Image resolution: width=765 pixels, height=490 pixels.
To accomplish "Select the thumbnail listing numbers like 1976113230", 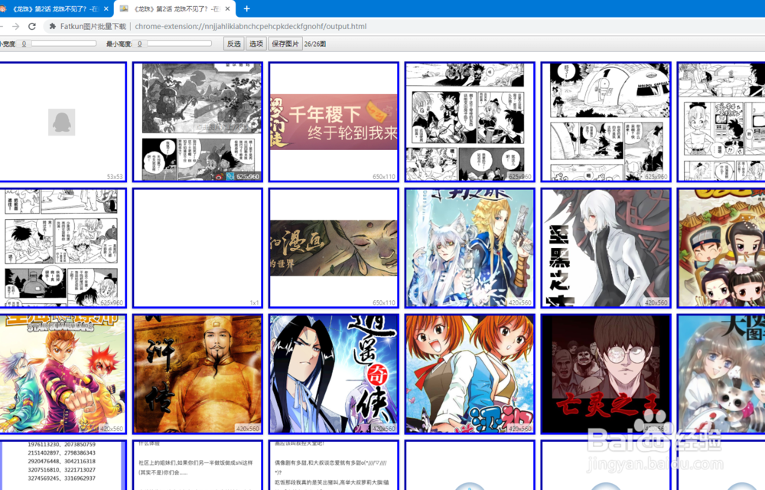I will (62, 465).
